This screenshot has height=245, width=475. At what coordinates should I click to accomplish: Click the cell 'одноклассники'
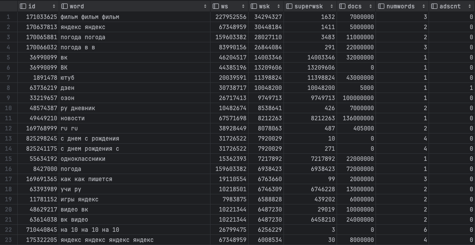tap(134, 159)
